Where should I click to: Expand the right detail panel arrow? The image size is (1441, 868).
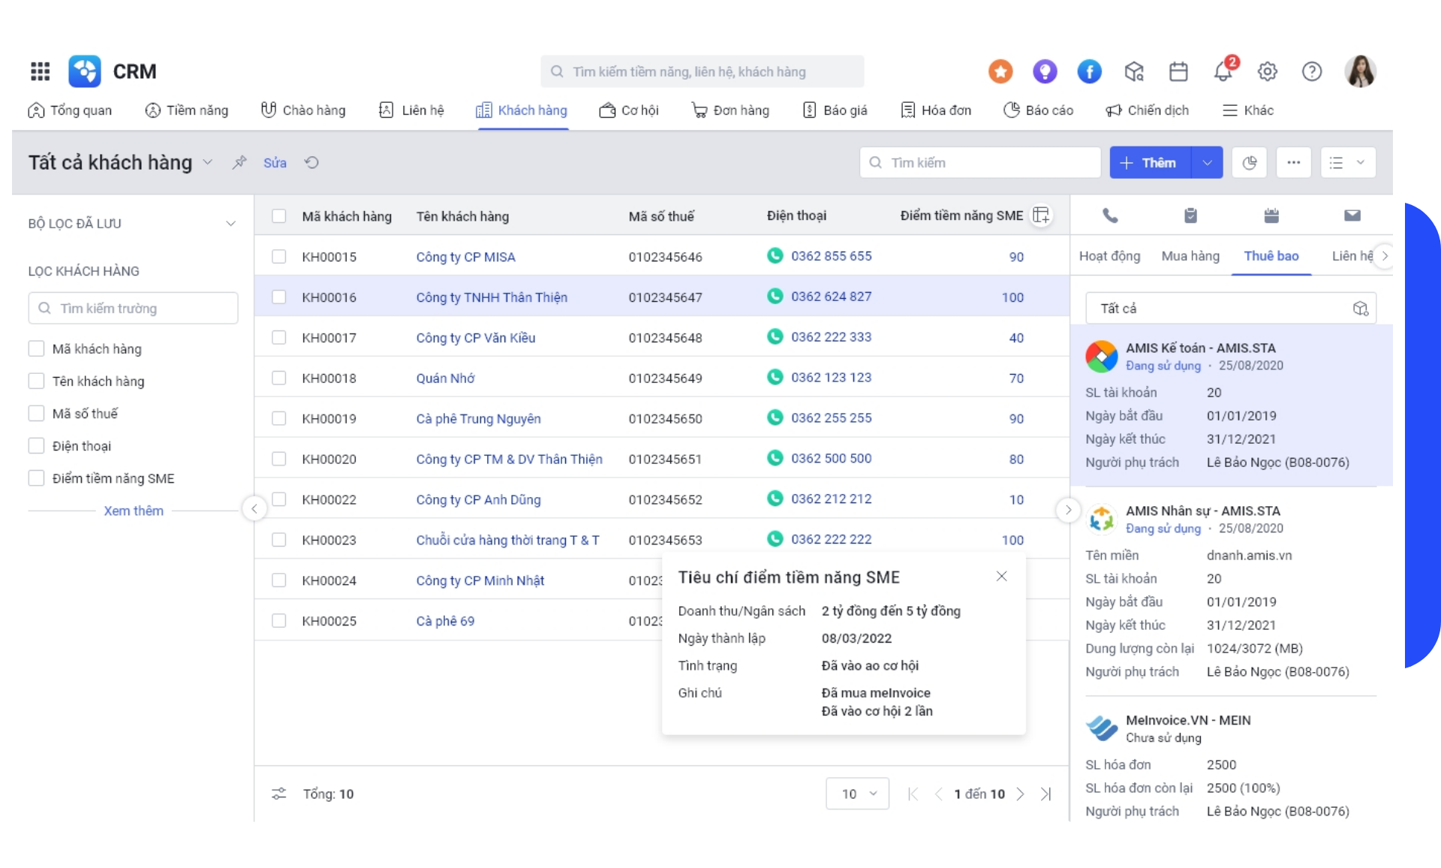tap(1068, 510)
